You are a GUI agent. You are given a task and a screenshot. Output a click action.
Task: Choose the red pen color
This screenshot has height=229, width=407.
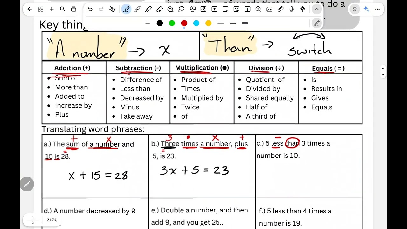click(184, 23)
